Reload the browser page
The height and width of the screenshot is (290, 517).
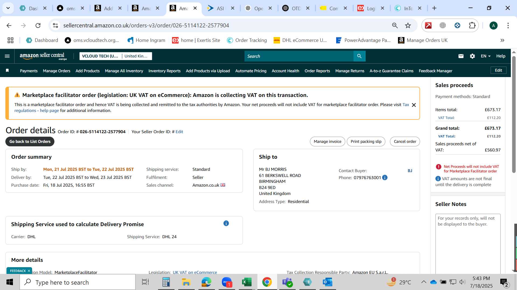pyautogui.click(x=38, y=26)
